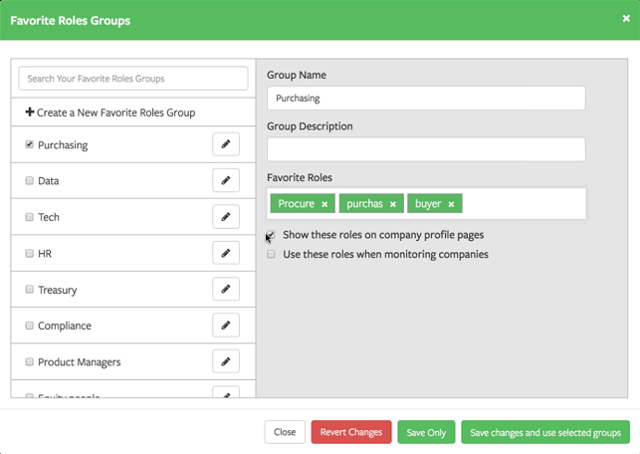Check the Data group checkbox
Screen dimensions: 640x454
pos(30,181)
